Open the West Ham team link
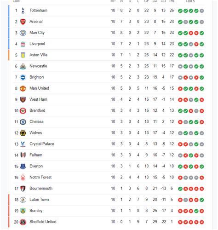The image size is (218, 230). (38, 99)
